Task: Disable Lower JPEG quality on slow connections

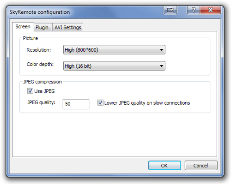Action: point(100,103)
